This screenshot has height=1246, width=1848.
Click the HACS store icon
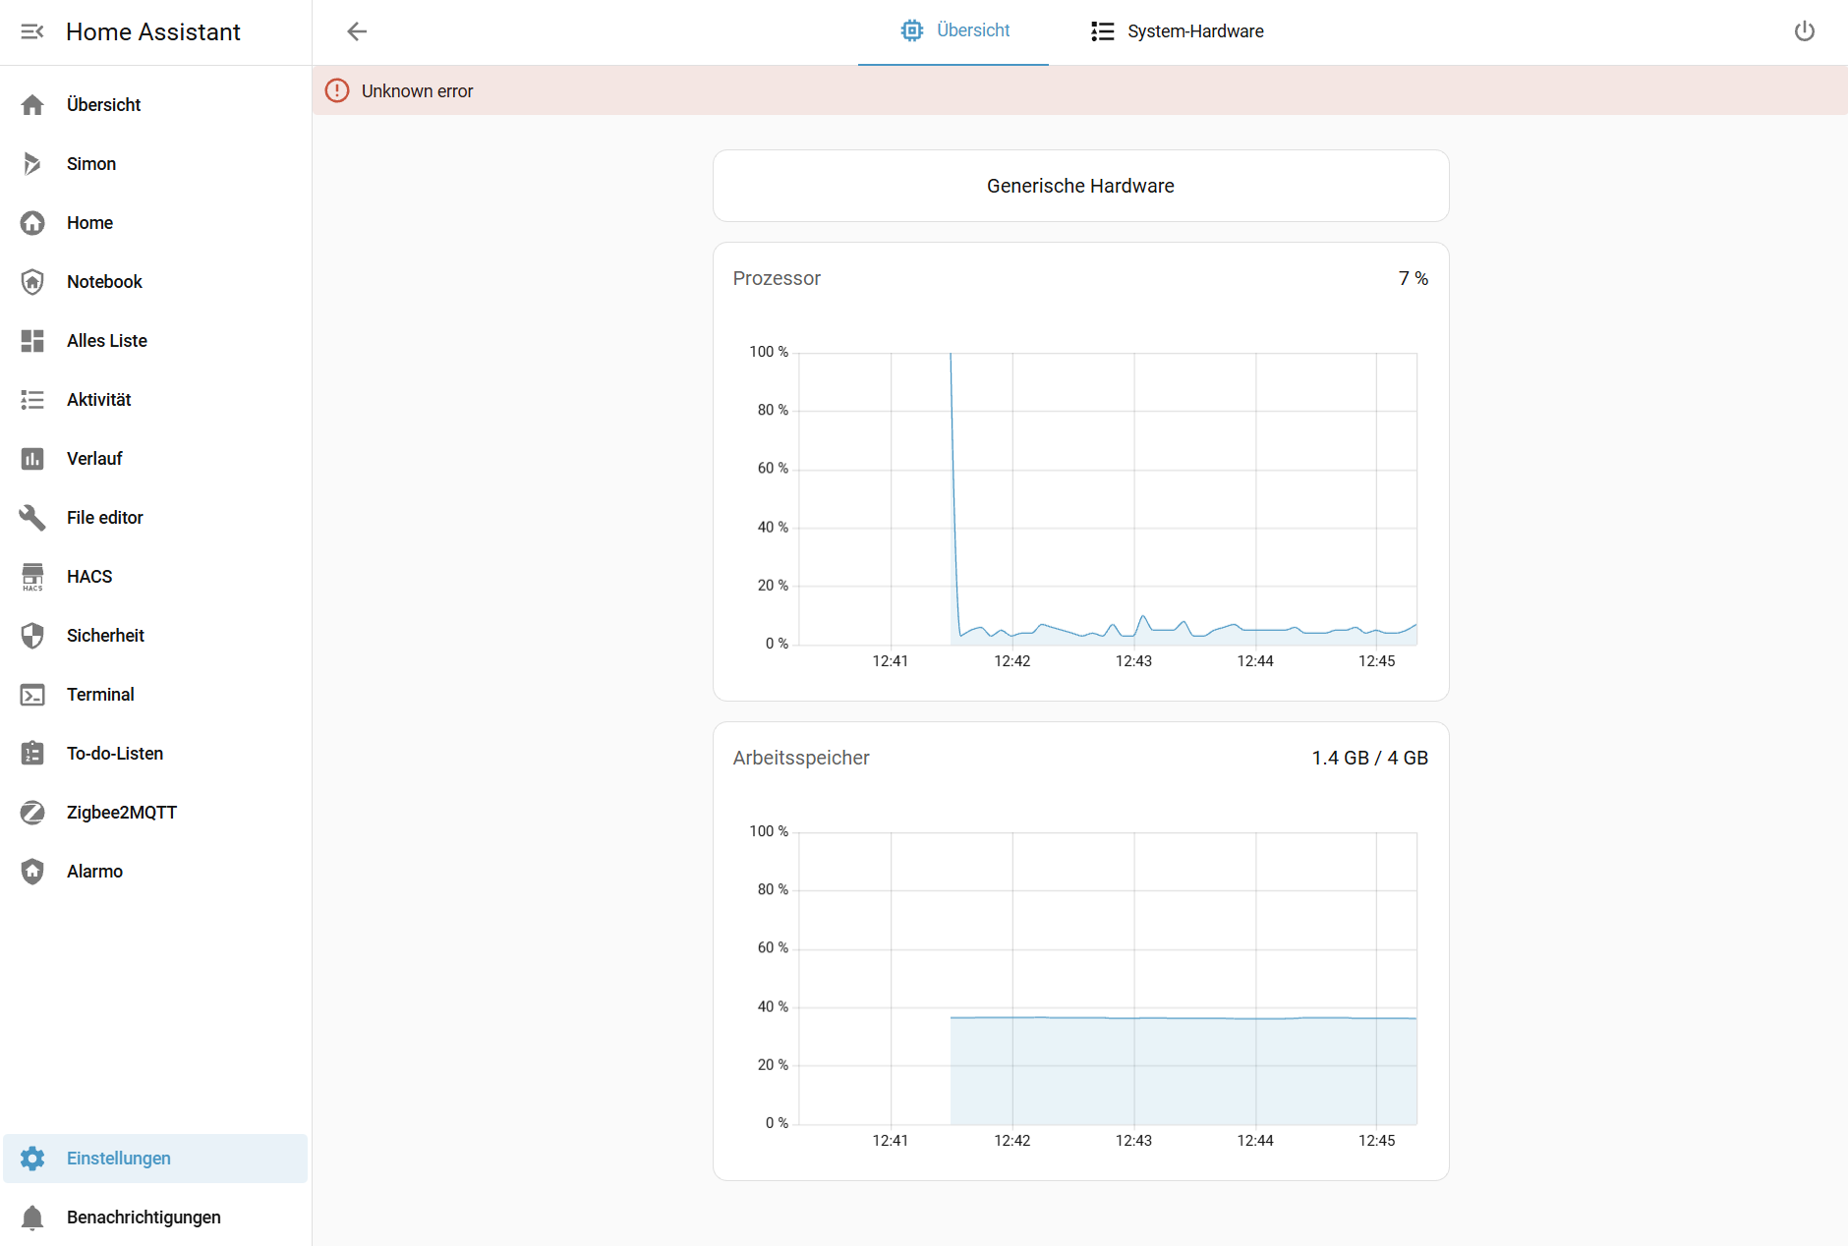[32, 577]
